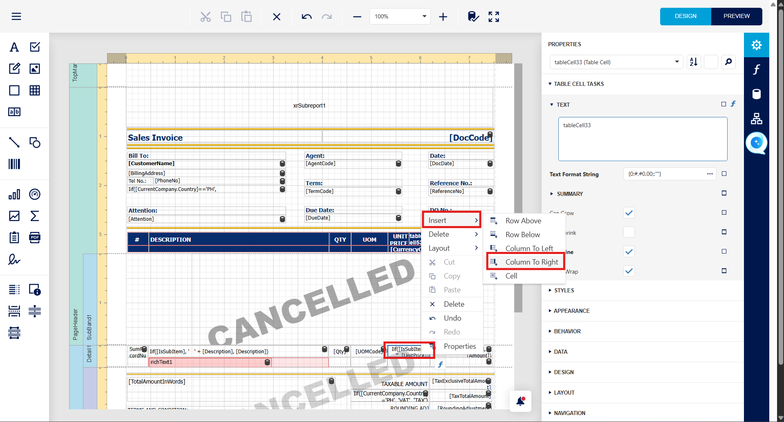Click the Undo arrow in the top toolbar
Viewport: 784px width, 422px height.
click(307, 17)
